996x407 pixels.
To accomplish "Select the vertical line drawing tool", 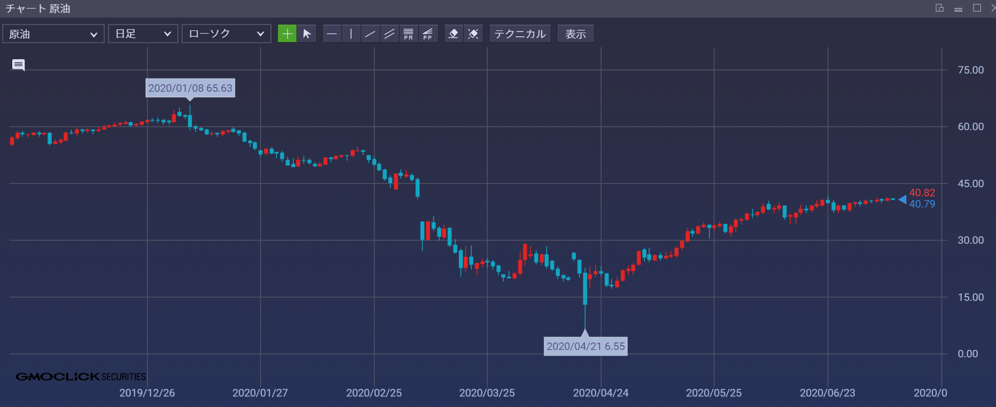I will click(351, 34).
